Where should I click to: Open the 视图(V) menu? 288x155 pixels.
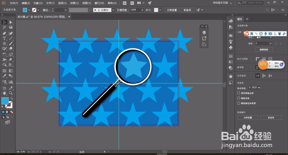point(87,3)
